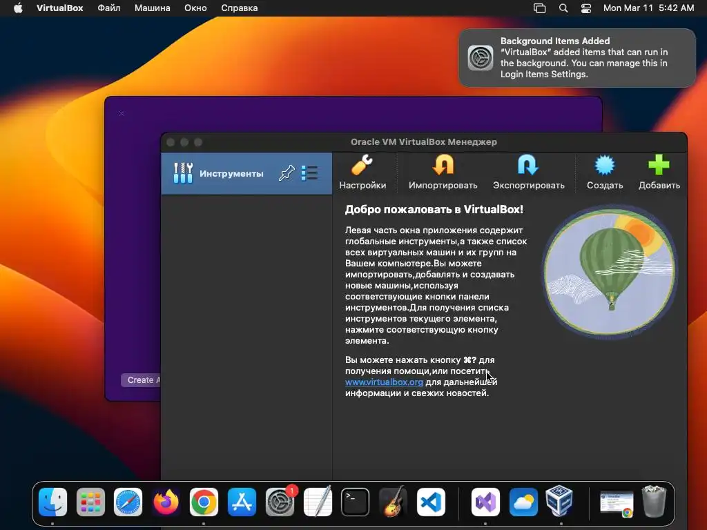Open Finder from the Dock
Screen dimensions: 707x530
coord(52,502)
